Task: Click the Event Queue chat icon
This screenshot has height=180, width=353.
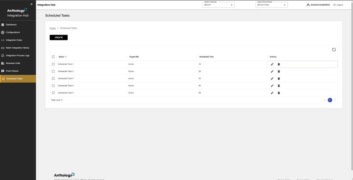Action: pos(3,71)
